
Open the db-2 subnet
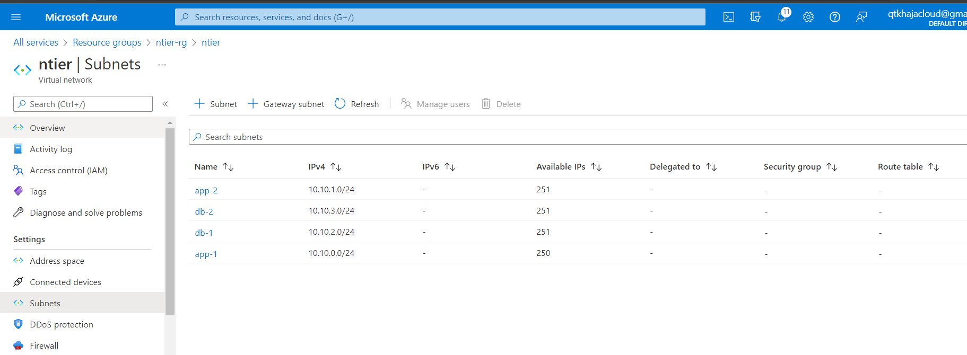coord(204,211)
